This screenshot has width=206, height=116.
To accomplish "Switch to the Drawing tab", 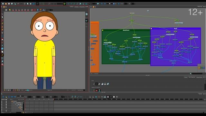I will point(77,7).
